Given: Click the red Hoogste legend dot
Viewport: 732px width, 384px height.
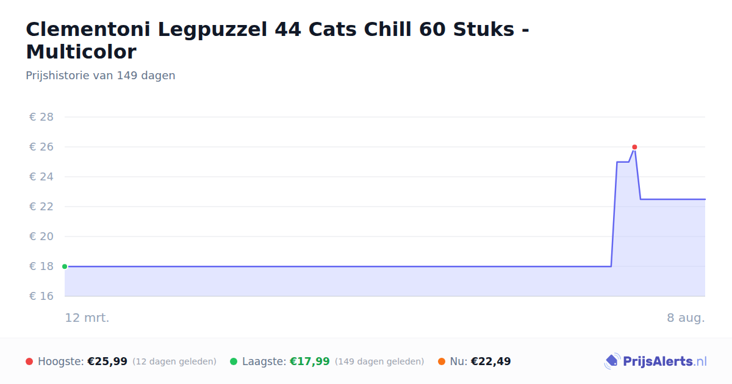Looking at the screenshot, I should point(29,361).
